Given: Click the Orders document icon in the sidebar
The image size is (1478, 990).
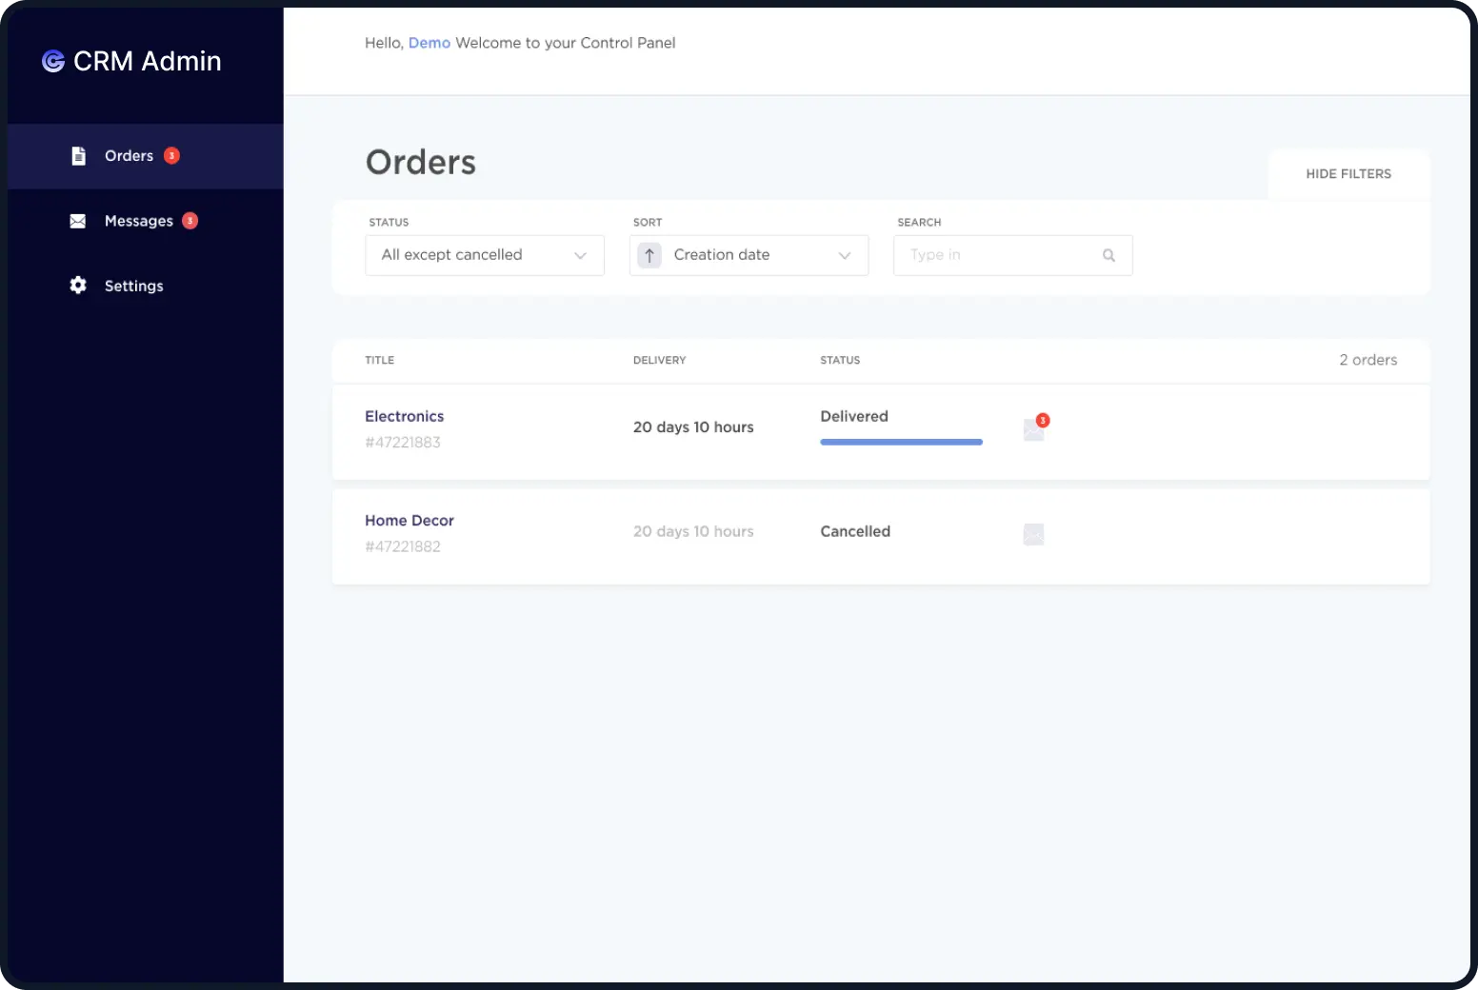Looking at the screenshot, I should coord(78,156).
